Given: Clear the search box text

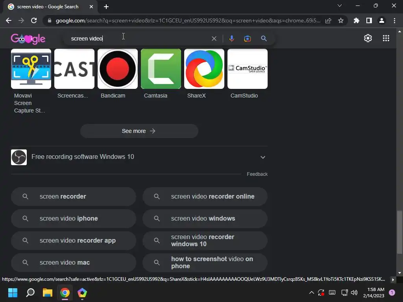Looking at the screenshot, I should tap(214, 39).
